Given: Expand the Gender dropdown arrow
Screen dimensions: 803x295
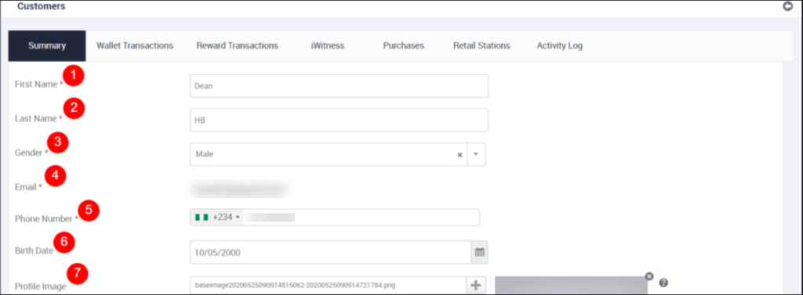Looking at the screenshot, I should tap(476, 154).
